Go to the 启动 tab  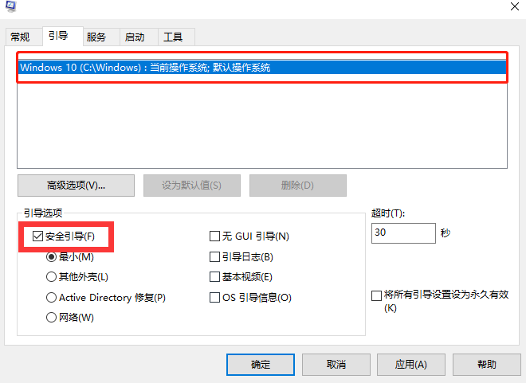(135, 37)
